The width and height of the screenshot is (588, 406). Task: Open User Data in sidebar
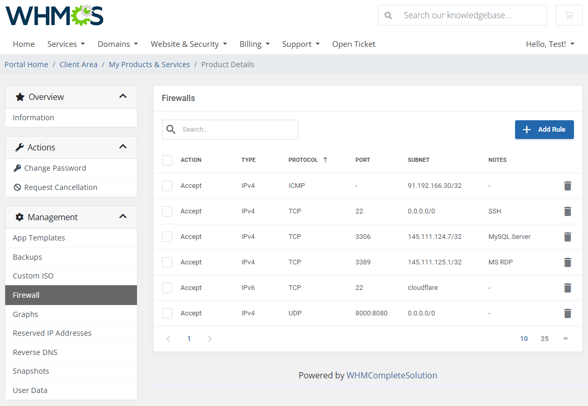point(71,390)
